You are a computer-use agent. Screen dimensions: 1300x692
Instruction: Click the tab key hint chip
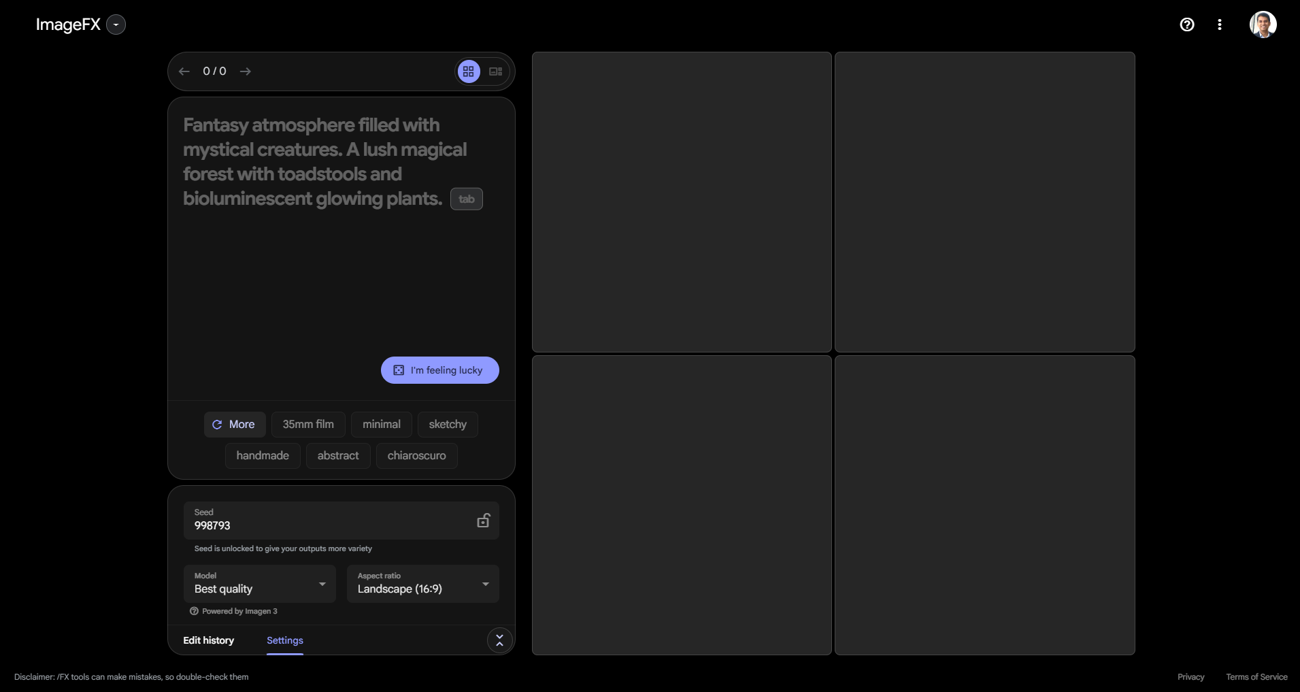[467, 199]
